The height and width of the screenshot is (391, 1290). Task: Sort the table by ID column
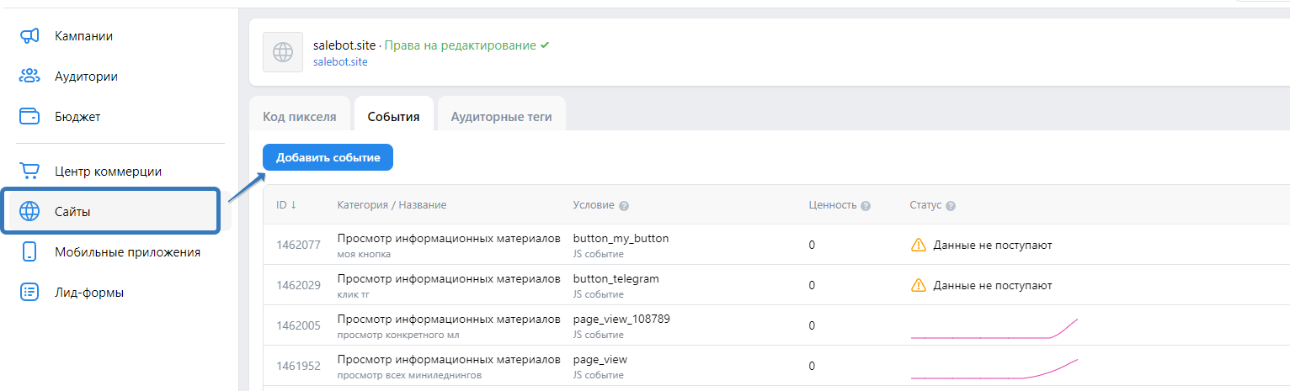285,205
